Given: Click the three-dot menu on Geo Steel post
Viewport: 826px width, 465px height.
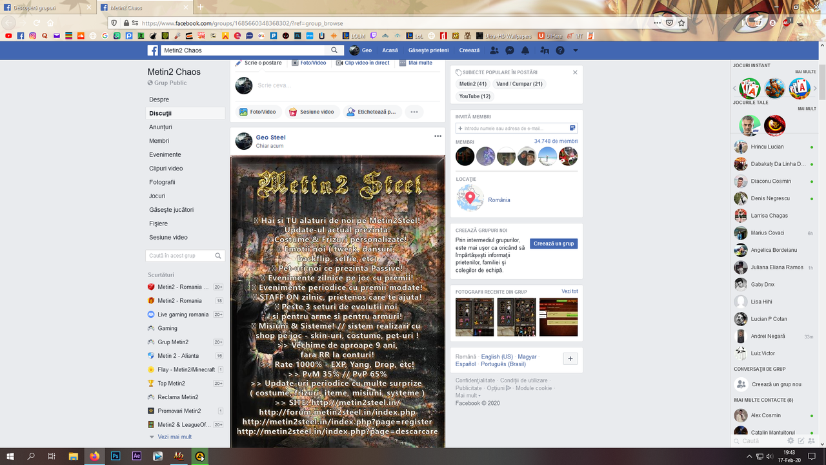Looking at the screenshot, I should [x=438, y=136].
